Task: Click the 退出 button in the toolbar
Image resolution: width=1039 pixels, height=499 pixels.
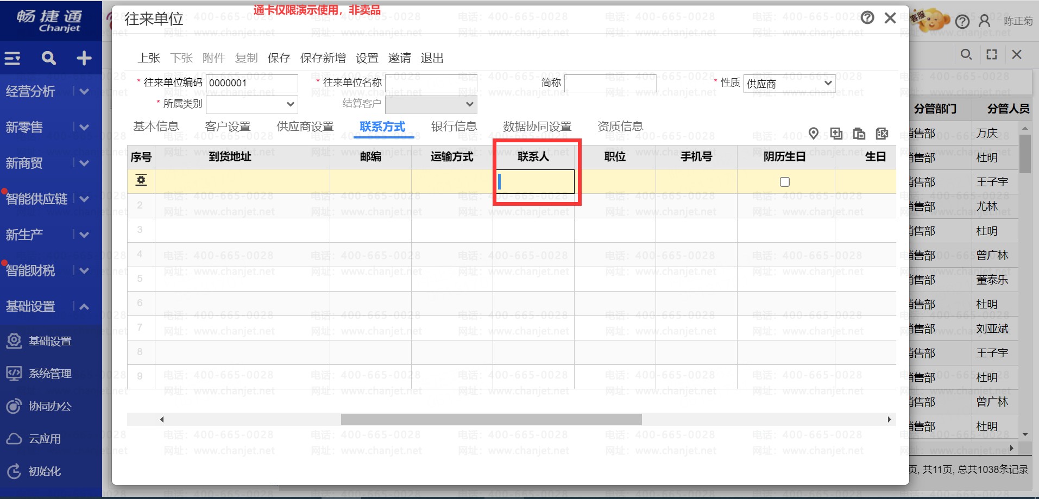Action: pyautogui.click(x=432, y=58)
